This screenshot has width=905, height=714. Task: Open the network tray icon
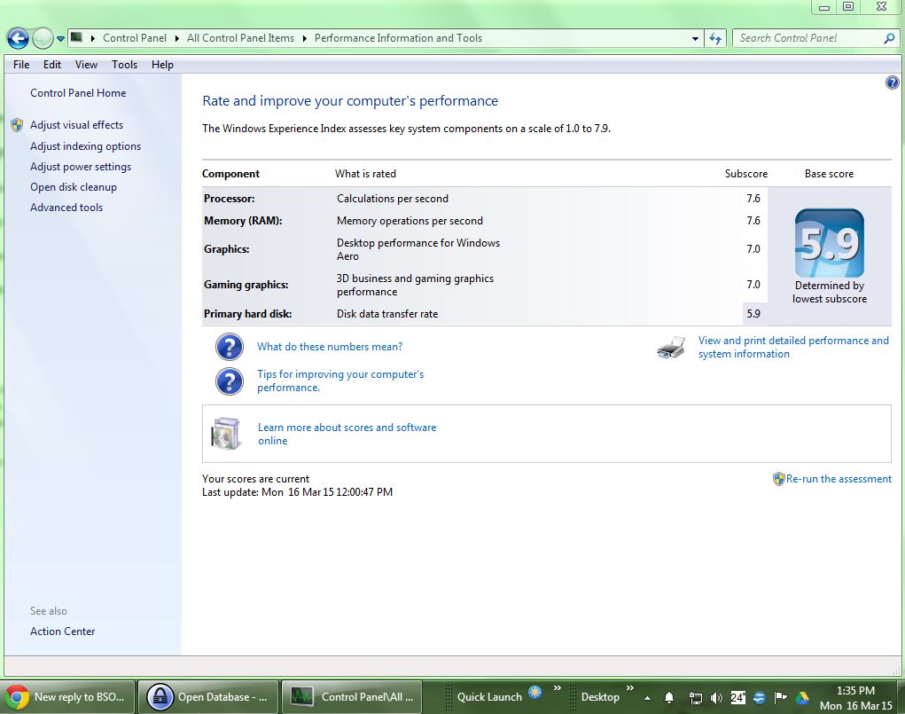pyautogui.click(x=696, y=698)
